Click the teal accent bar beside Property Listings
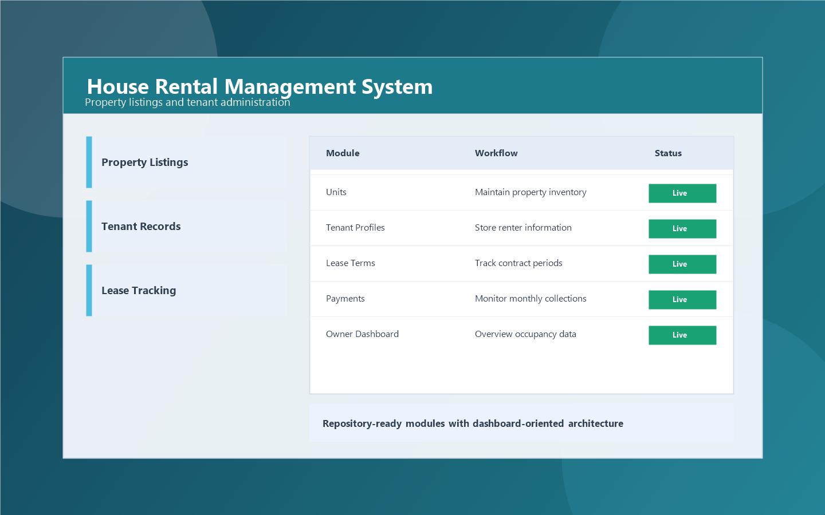This screenshot has width=825, height=515. click(x=89, y=162)
